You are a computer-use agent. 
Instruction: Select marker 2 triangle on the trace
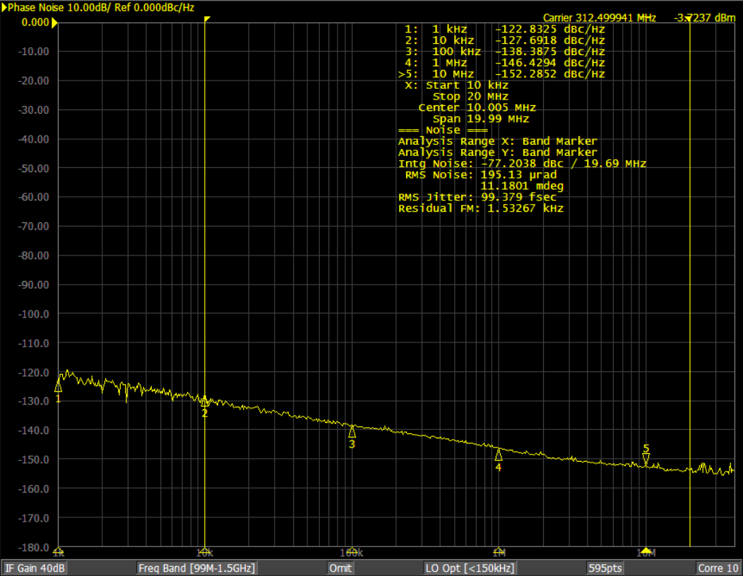[205, 401]
